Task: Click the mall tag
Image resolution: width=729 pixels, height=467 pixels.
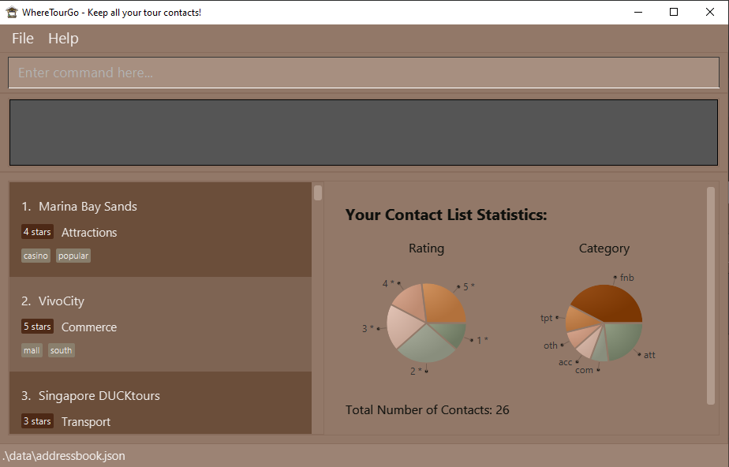Action: [32, 350]
